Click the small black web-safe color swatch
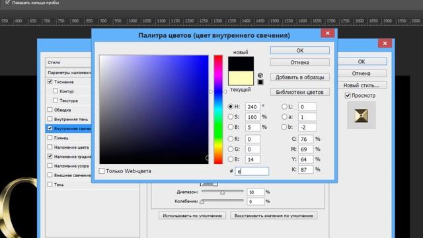423x238 pixels. tap(260, 82)
